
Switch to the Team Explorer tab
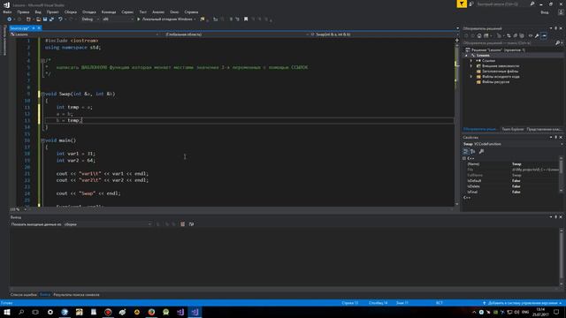pos(513,129)
